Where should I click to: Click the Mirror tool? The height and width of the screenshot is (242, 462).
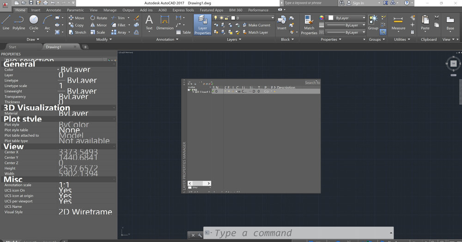point(99,25)
